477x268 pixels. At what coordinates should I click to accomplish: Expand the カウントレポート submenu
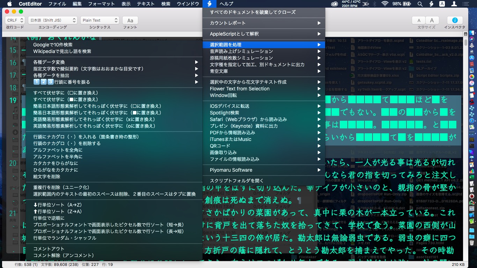pyautogui.click(x=264, y=23)
